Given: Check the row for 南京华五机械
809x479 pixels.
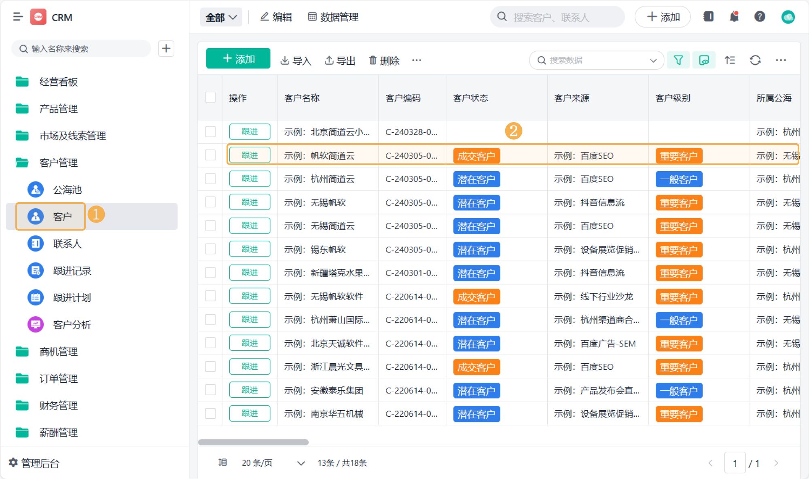Looking at the screenshot, I should point(210,413).
